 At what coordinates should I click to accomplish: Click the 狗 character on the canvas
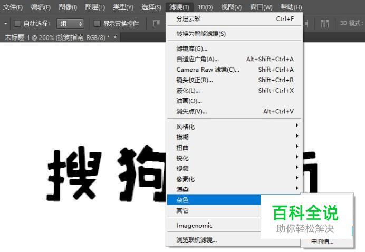click(141, 173)
